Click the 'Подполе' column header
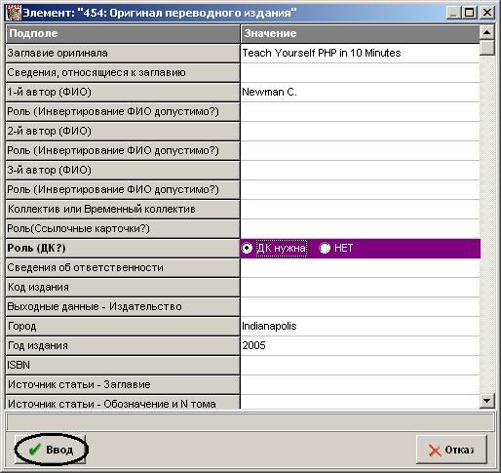The width and height of the screenshot is (501, 473). [123, 33]
